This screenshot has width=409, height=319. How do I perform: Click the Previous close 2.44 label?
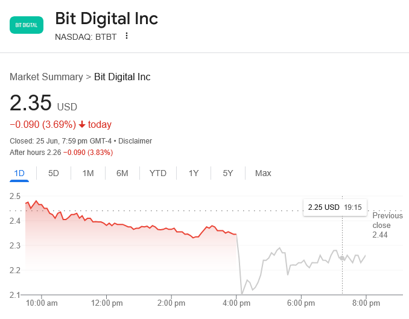(x=387, y=225)
